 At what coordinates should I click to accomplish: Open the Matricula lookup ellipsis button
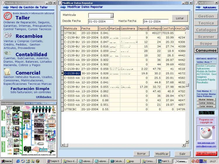[x=112, y=16]
